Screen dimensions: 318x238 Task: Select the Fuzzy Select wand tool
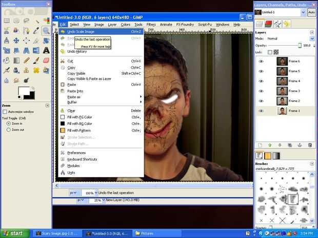(x=36, y=21)
